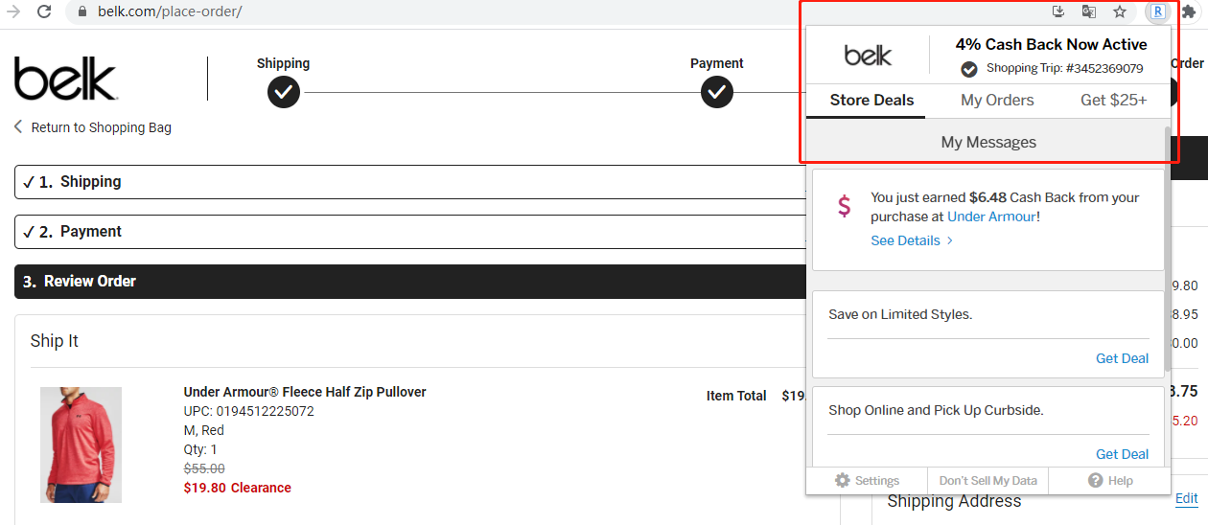Open the Get $25+ tab
1208x525 pixels.
(1113, 100)
